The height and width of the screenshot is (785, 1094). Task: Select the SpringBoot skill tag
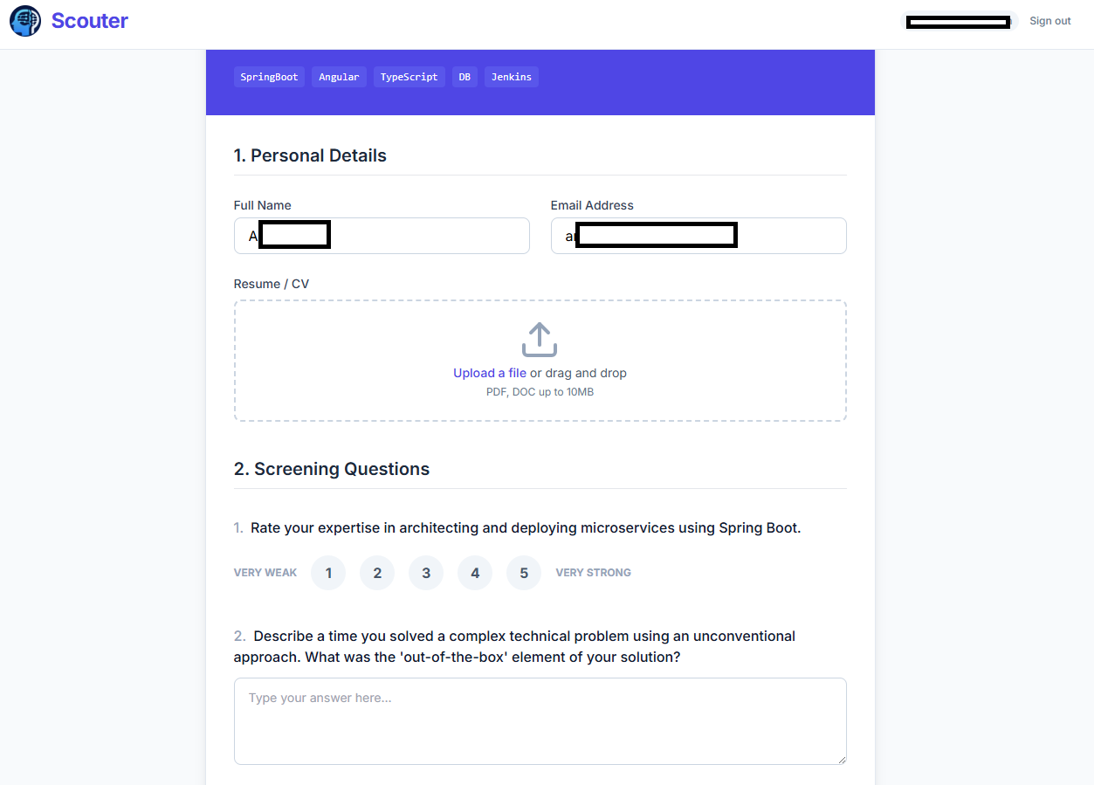click(x=269, y=77)
